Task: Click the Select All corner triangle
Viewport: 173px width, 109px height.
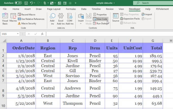Action: (4, 41)
